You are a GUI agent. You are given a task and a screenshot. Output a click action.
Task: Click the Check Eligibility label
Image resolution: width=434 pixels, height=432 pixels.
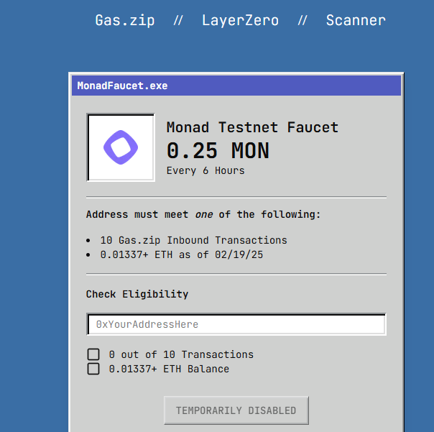coord(137,294)
